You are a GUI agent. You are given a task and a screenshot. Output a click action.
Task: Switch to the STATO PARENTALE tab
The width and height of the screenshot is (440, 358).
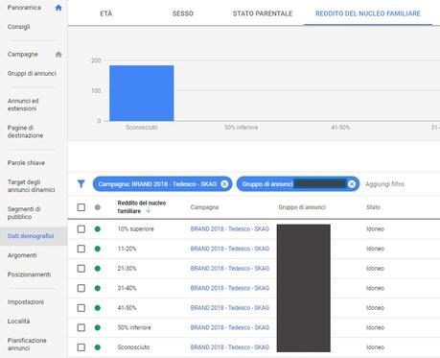(263, 13)
